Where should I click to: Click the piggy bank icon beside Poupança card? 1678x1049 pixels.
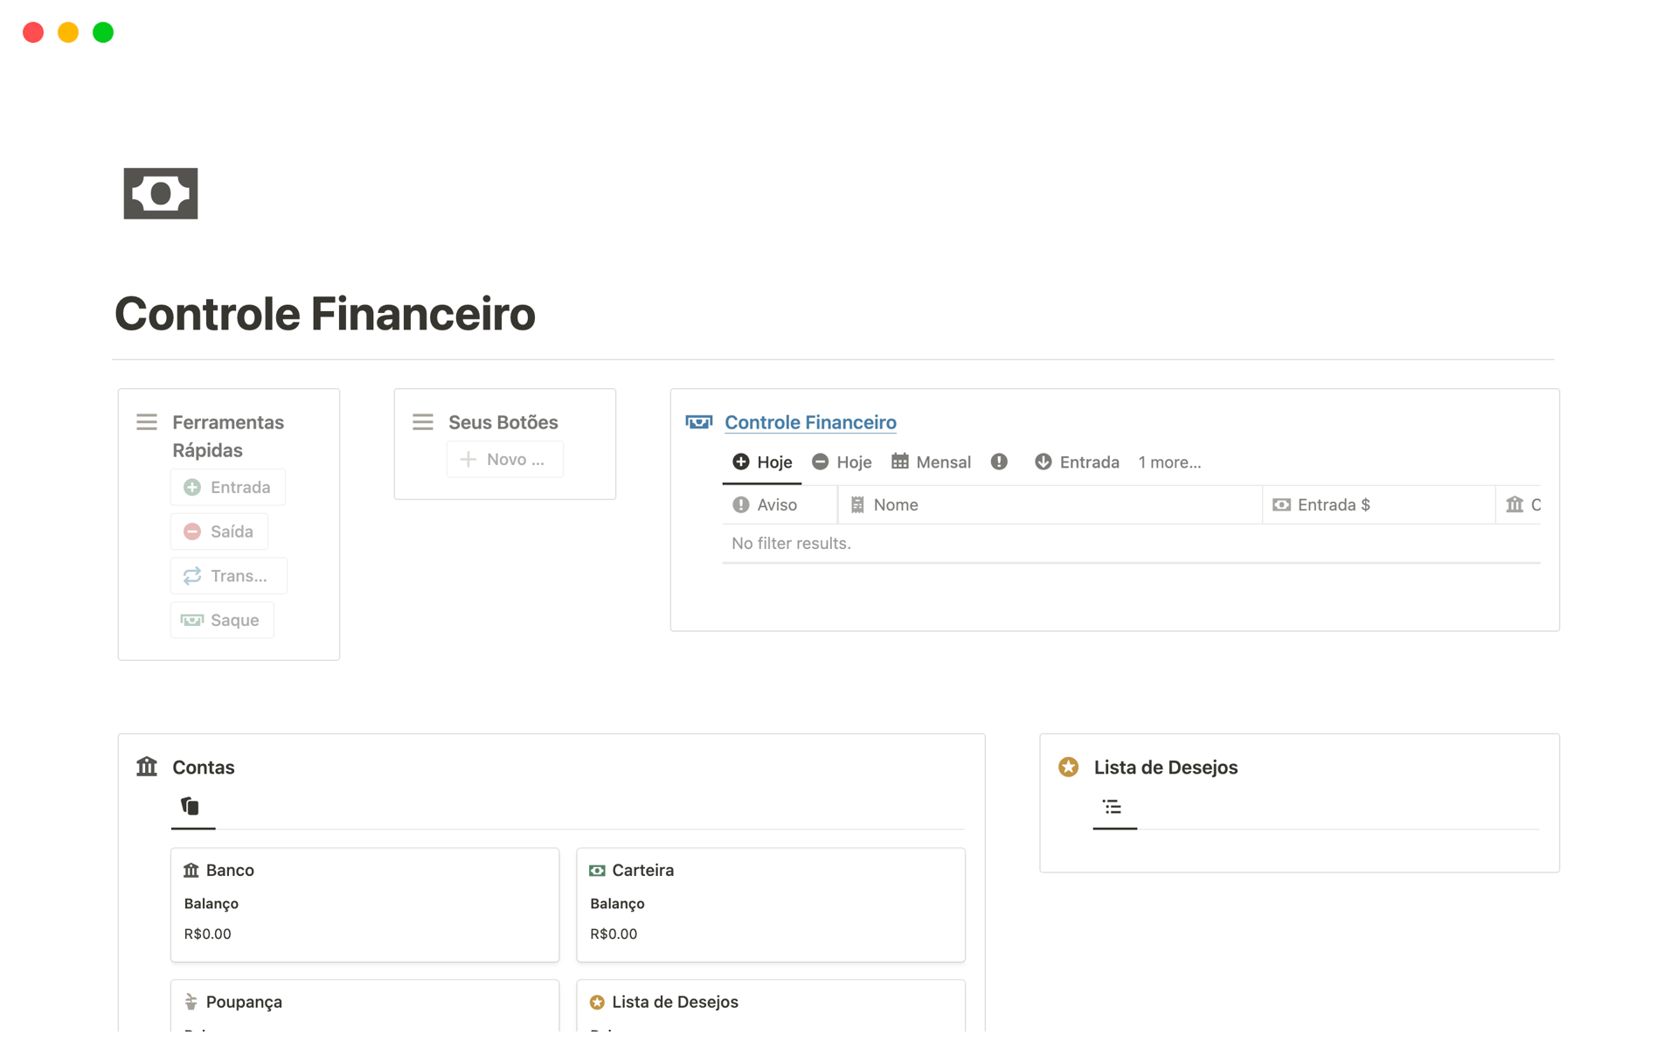point(191,1001)
